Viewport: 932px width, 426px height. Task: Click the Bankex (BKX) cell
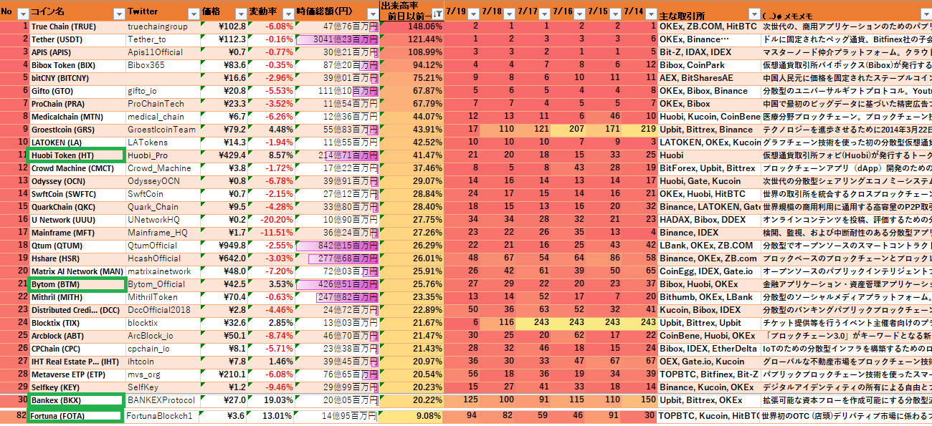coord(76,400)
